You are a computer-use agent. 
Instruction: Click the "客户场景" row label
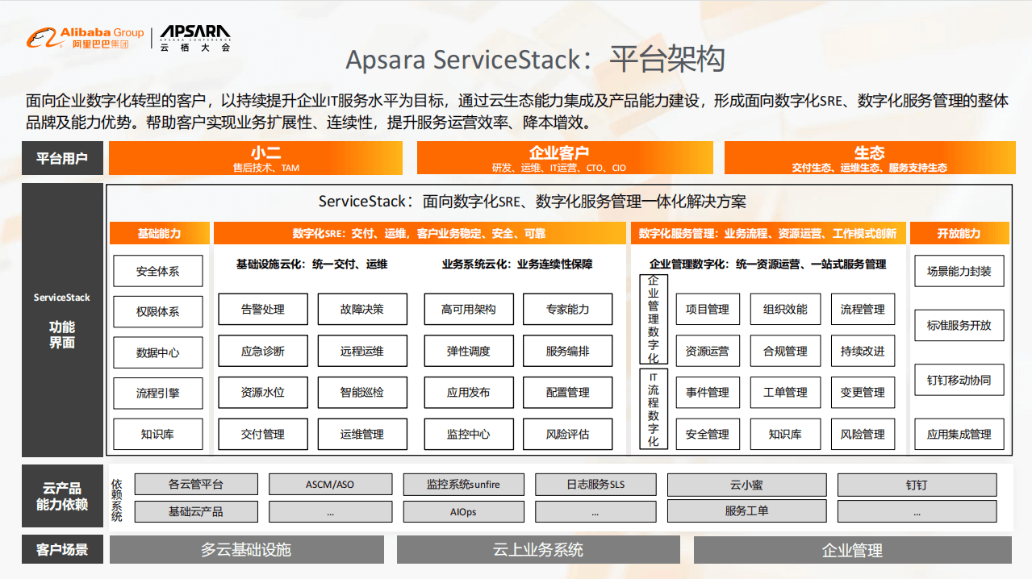point(62,550)
